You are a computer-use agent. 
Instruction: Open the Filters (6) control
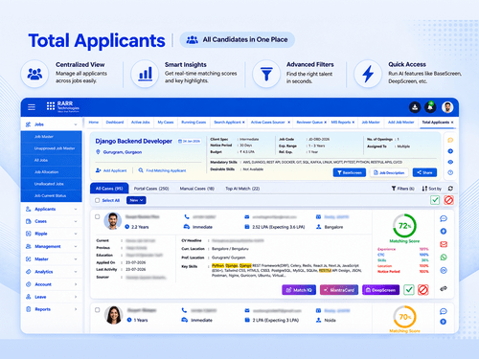[x=402, y=189]
